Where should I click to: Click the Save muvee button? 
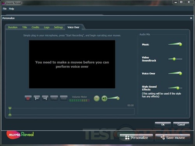(173, 137)
